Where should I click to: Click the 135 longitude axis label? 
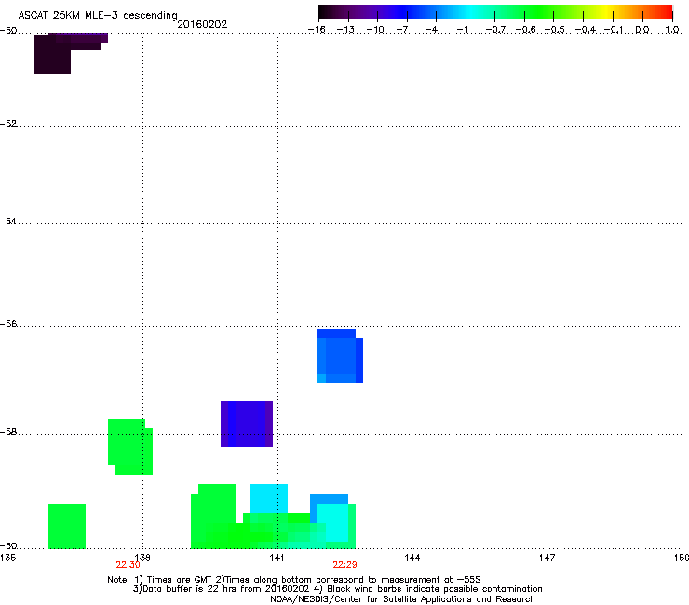click(8, 558)
